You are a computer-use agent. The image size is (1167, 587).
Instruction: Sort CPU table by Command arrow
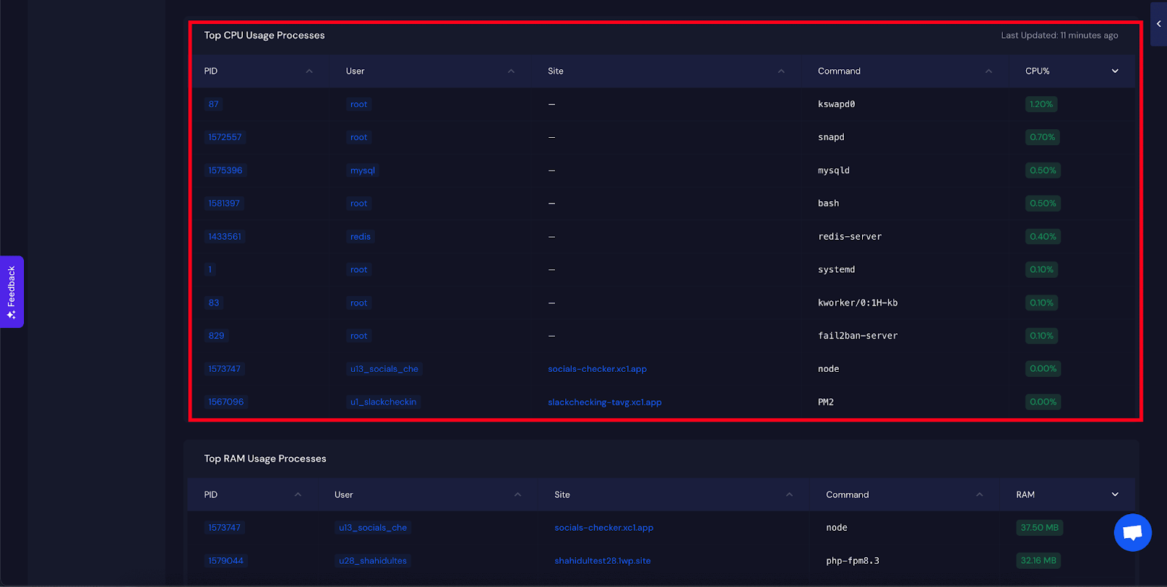click(x=988, y=71)
